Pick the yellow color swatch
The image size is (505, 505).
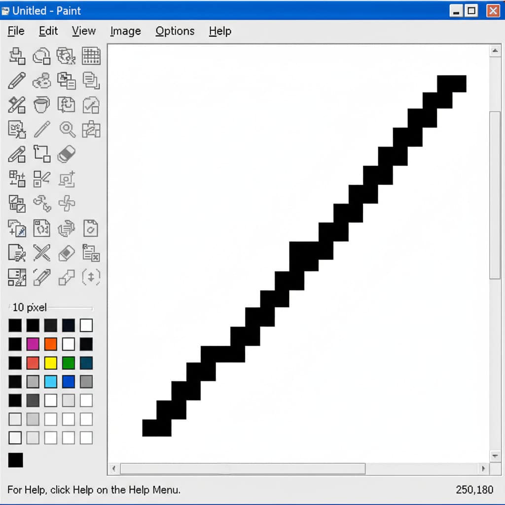pyautogui.click(x=51, y=363)
